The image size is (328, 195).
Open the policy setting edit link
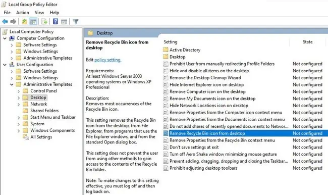click(107, 60)
